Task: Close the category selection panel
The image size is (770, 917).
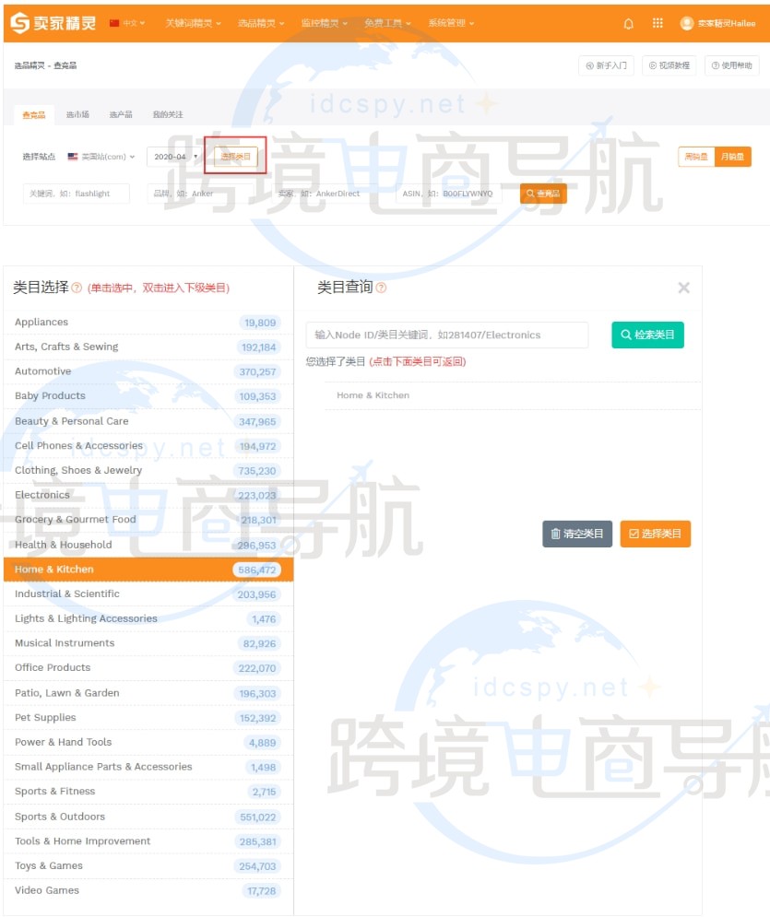Action: (x=683, y=288)
